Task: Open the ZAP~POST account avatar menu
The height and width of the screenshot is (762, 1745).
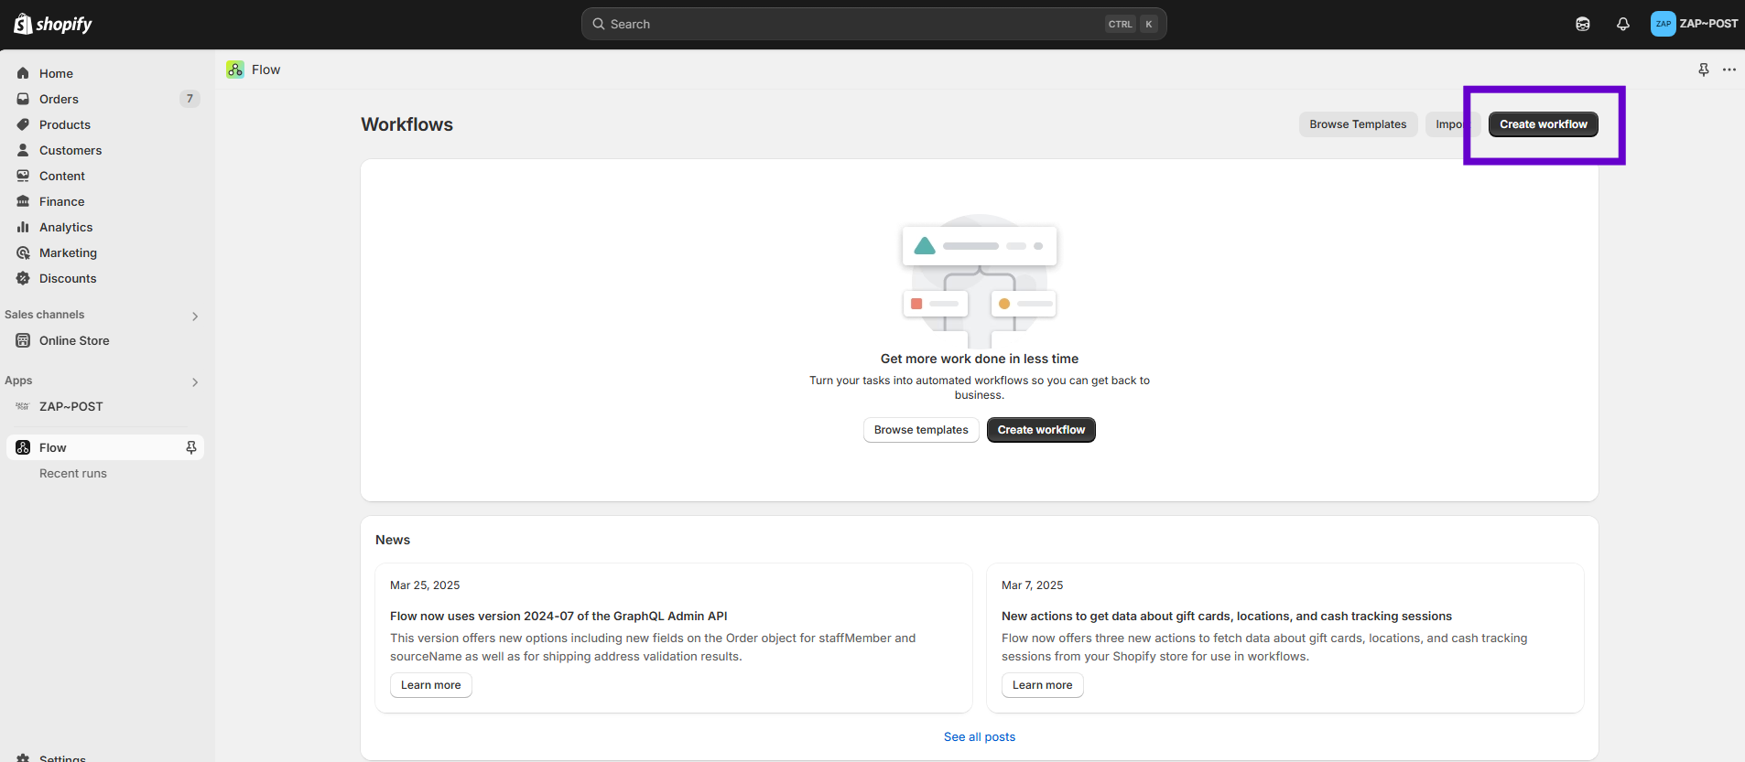Action: 1694,24
